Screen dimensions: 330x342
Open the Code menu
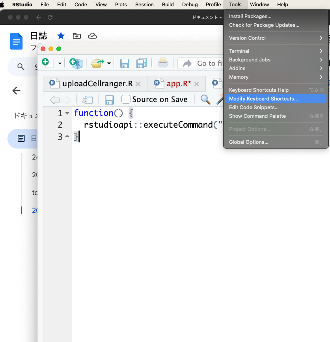pyautogui.click(x=81, y=5)
